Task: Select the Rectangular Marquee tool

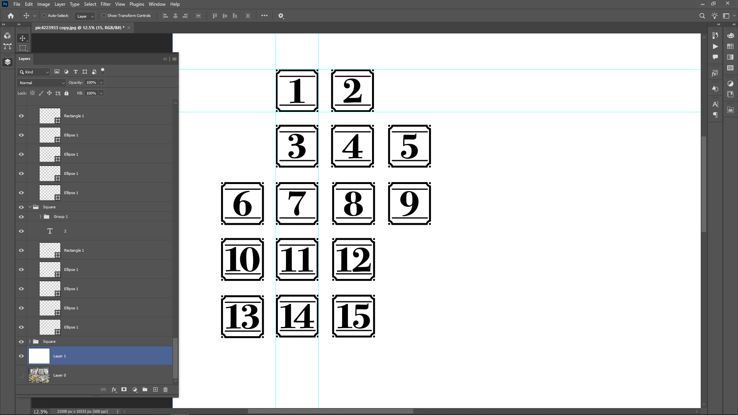Action: [23, 48]
